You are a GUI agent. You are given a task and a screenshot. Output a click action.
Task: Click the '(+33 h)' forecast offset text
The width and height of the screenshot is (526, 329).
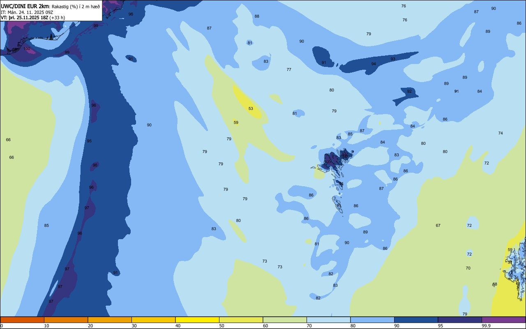(x=57, y=18)
